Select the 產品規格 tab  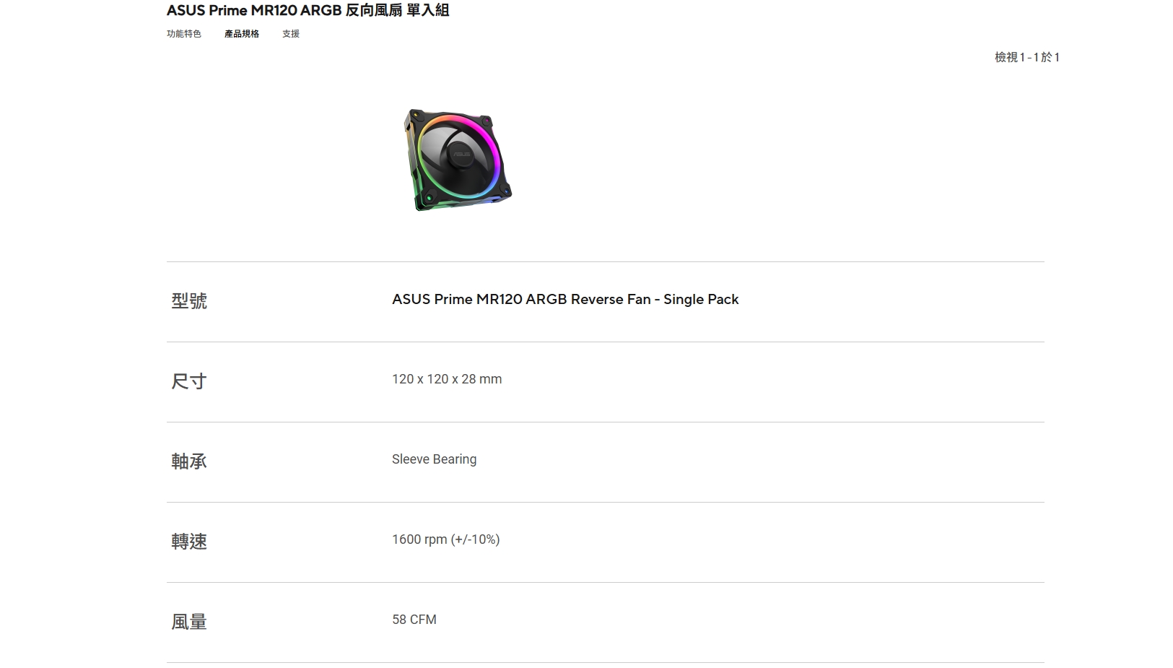[242, 34]
